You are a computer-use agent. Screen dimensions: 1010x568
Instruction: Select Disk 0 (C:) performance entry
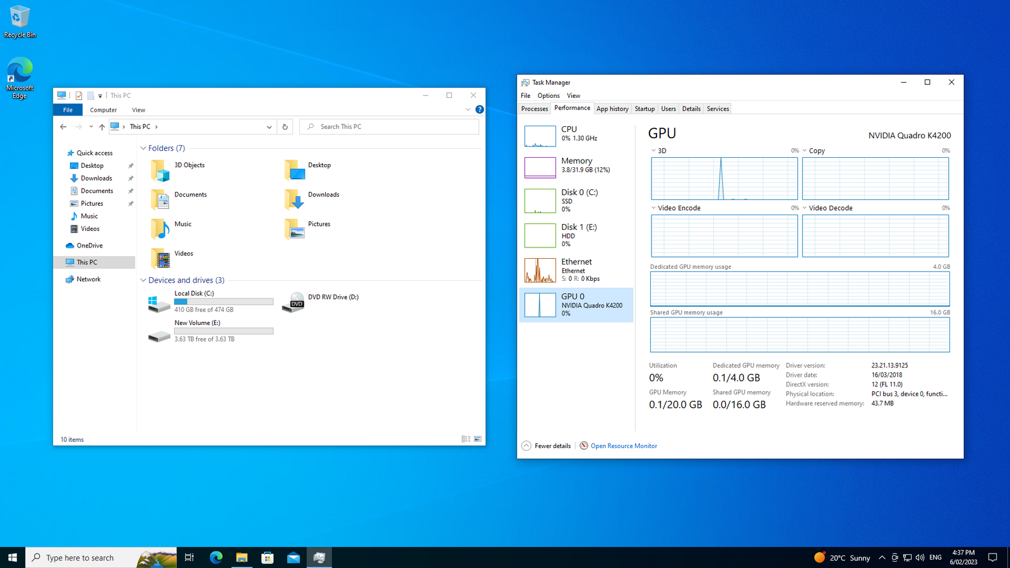click(576, 201)
